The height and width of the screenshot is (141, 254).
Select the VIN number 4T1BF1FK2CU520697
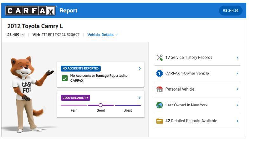point(60,35)
